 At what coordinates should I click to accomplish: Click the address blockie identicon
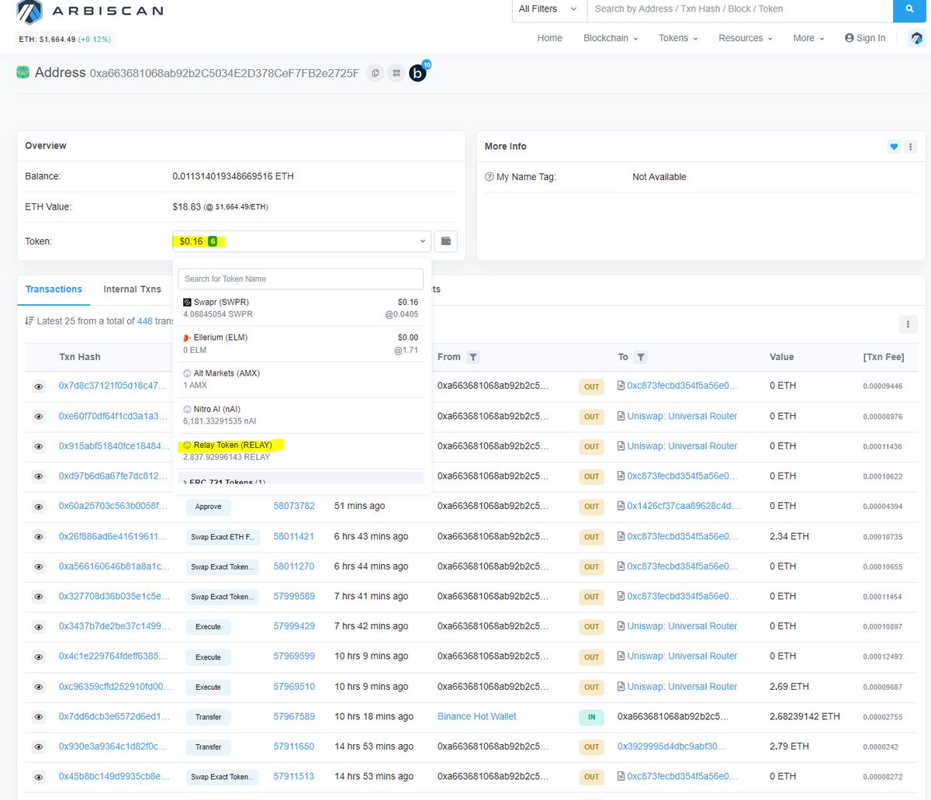(x=22, y=72)
